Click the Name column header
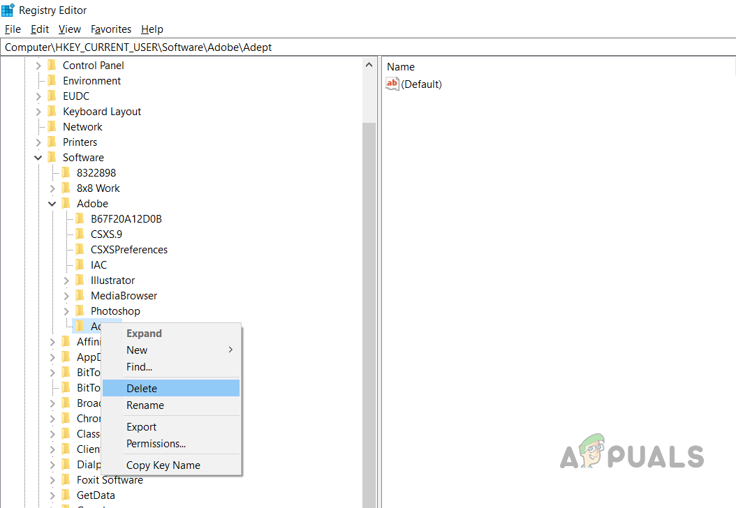The width and height of the screenshot is (736, 508). 401,67
